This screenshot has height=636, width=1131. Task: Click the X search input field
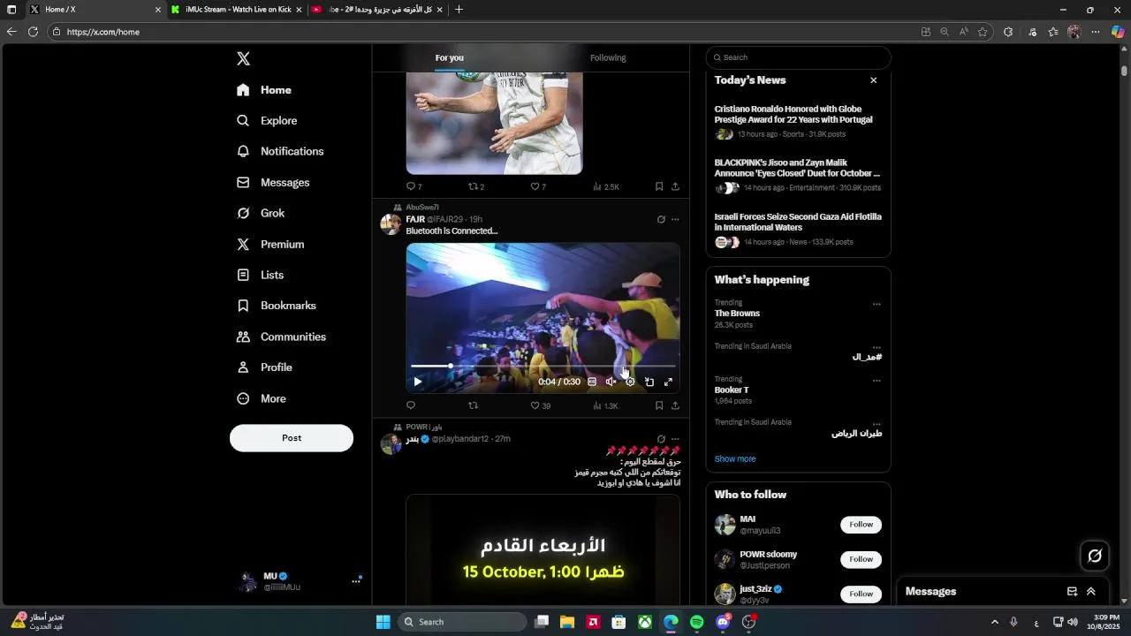tap(798, 58)
